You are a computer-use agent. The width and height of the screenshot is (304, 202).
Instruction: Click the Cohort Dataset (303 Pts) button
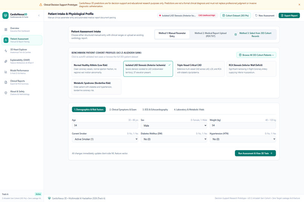tap(236, 15)
